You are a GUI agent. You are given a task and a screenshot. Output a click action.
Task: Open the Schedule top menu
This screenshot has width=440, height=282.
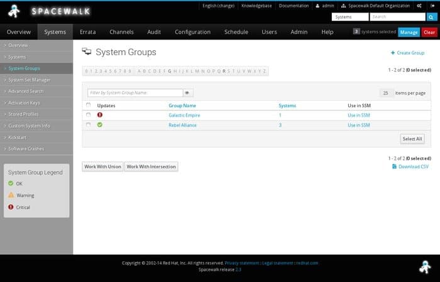point(236,32)
